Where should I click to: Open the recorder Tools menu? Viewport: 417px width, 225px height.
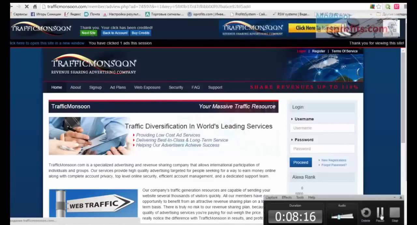pos(300,197)
